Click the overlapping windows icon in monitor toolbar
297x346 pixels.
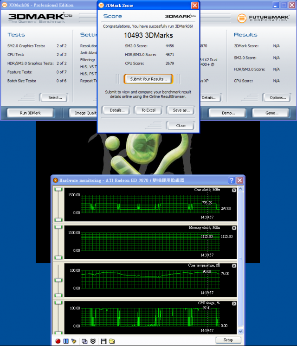click(x=84, y=341)
